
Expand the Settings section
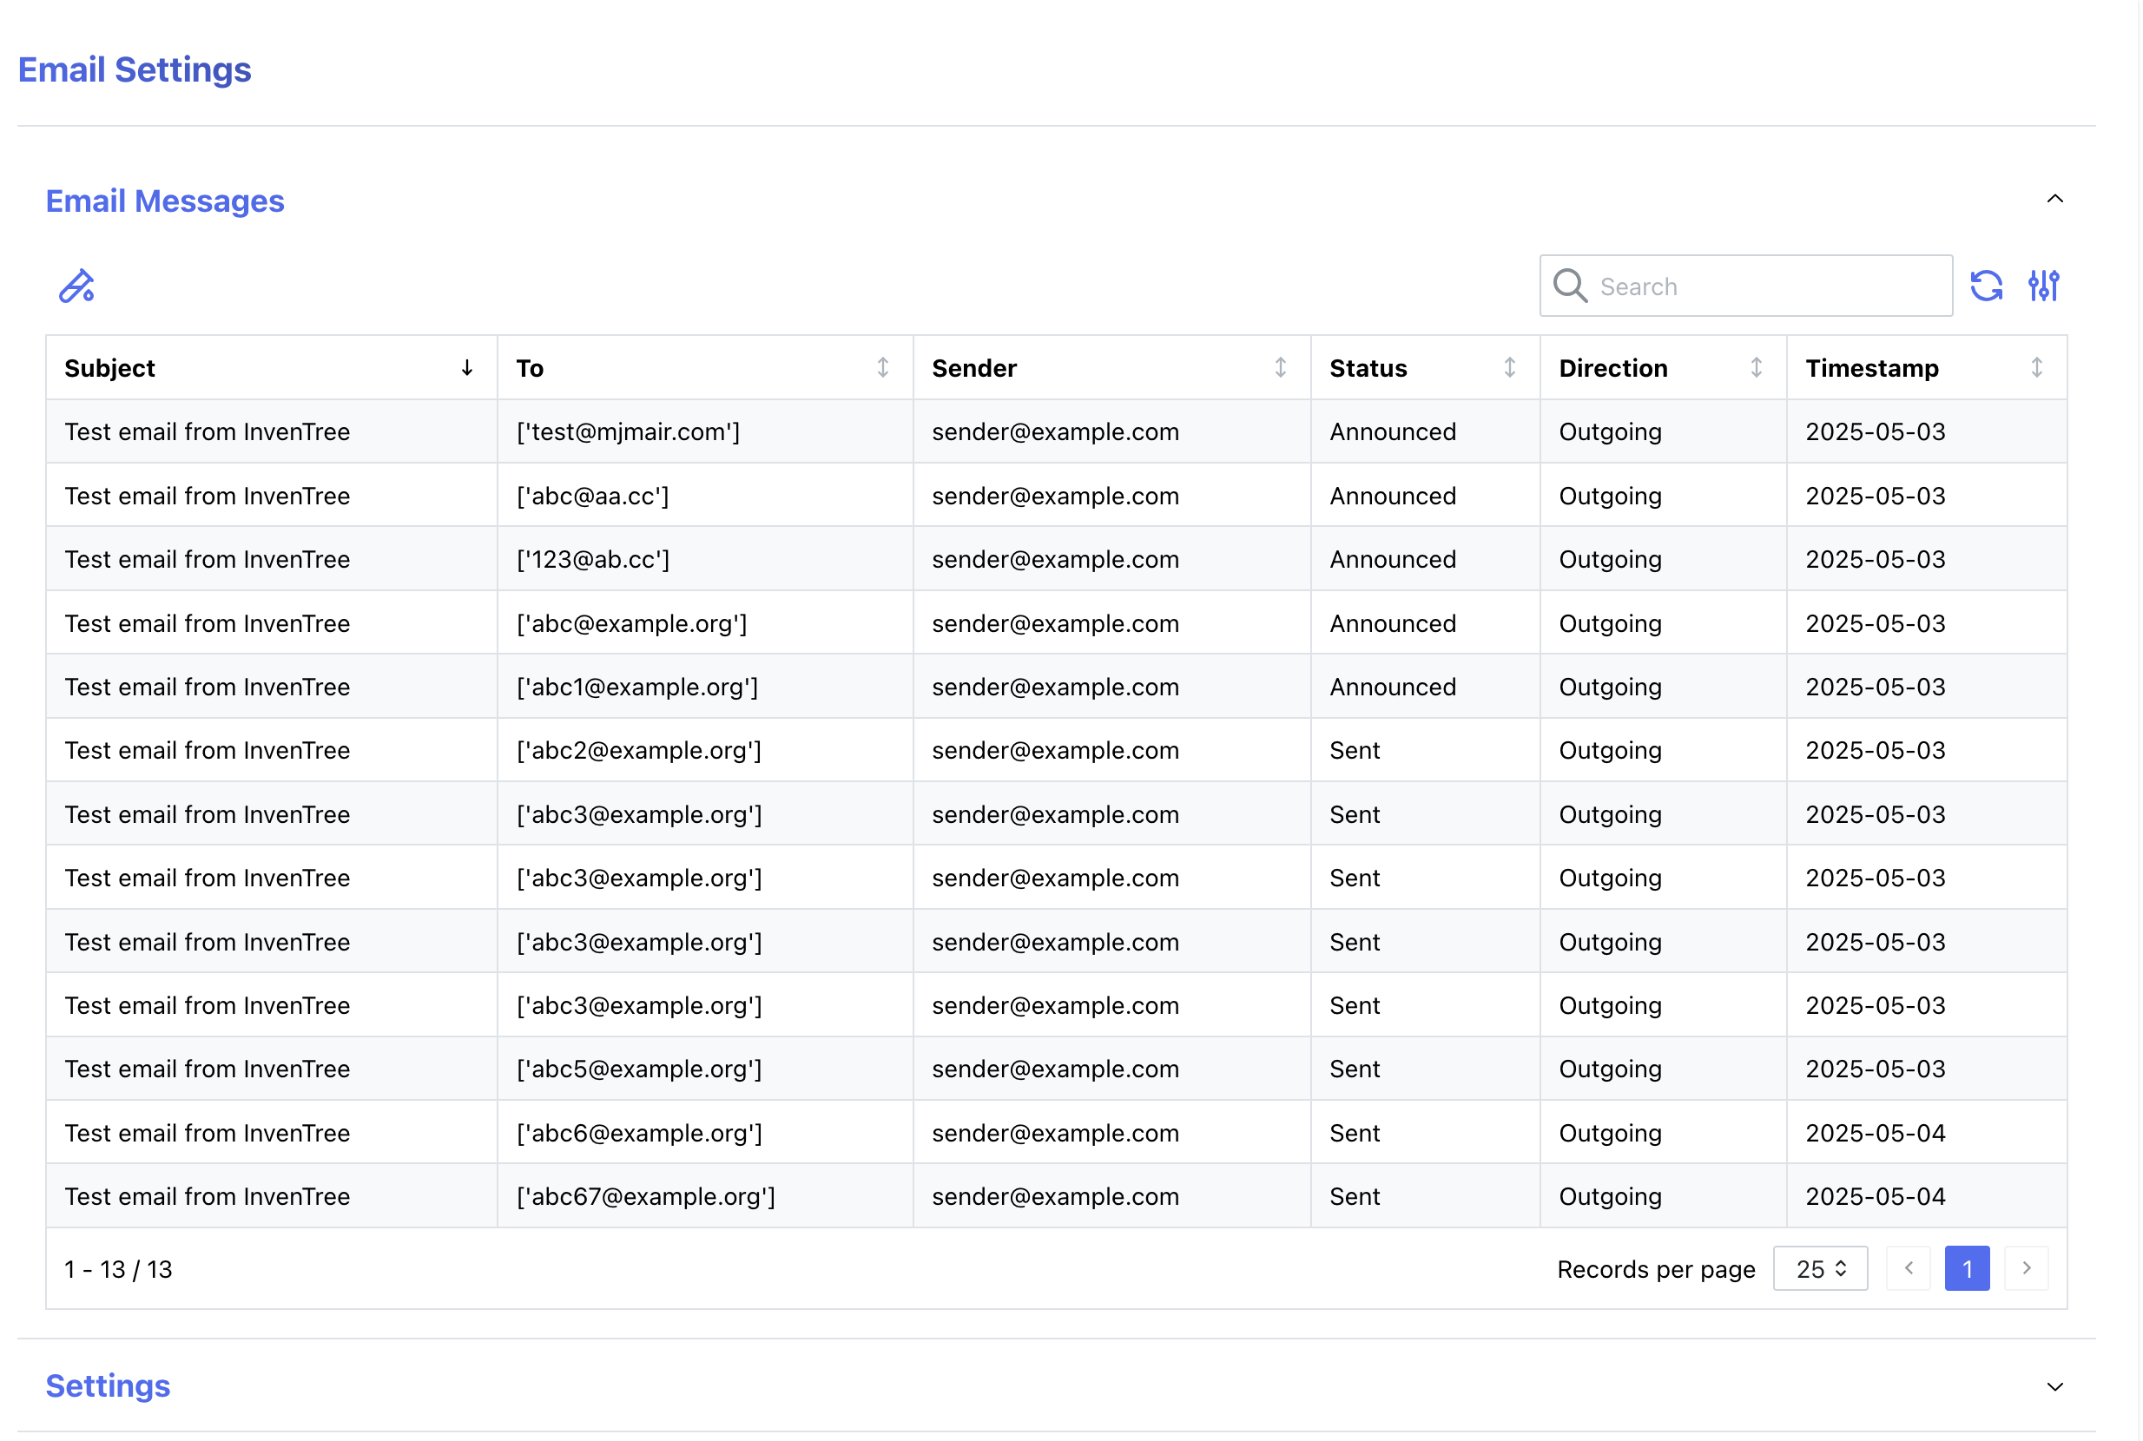[x=2054, y=1385]
